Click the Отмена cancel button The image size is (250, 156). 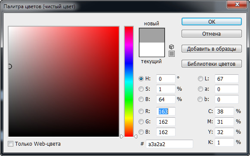[x=212, y=34]
